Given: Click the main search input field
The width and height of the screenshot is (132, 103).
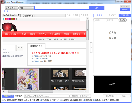Looking at the screenshot, I should (x=62, y=8).
